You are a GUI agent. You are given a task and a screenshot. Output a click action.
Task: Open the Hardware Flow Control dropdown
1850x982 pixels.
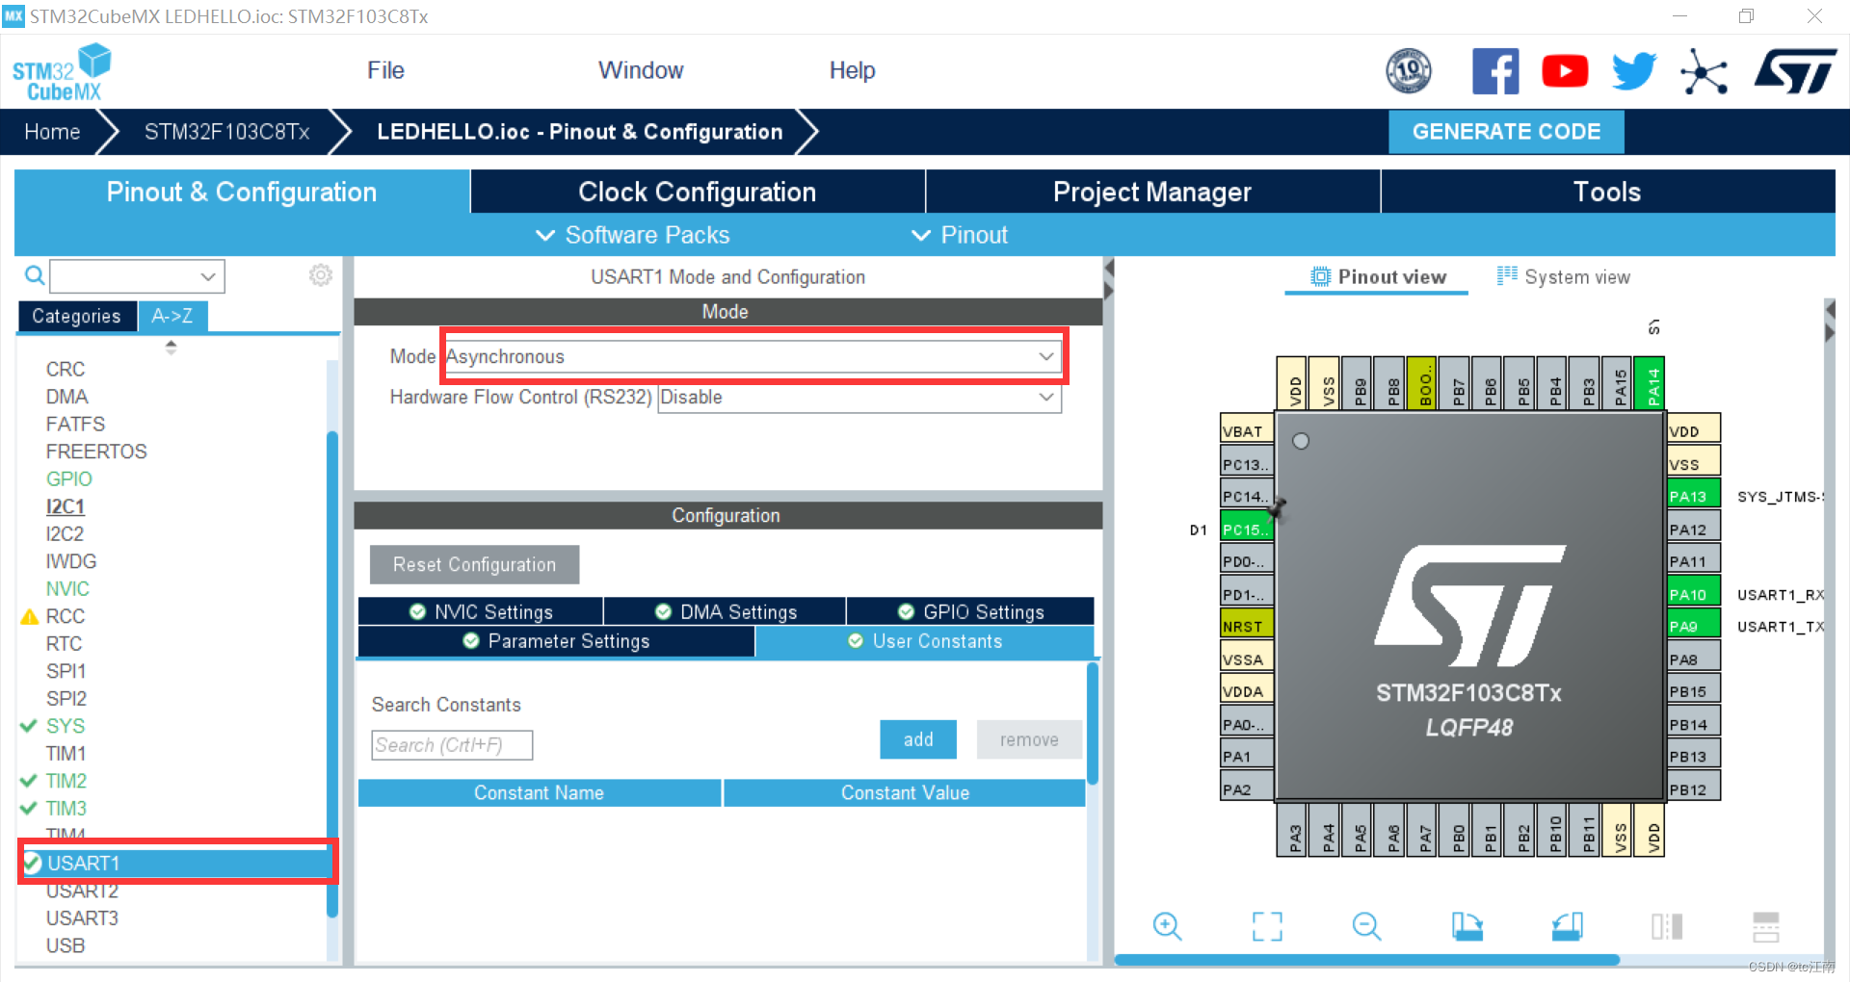point(859,397)
